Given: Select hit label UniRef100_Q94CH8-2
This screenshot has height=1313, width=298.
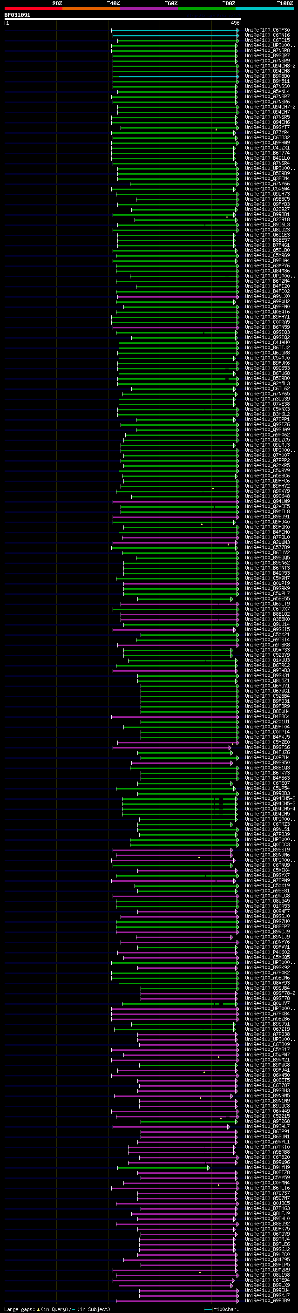Looking at the screenshot, I should click(x=270, y=66).
